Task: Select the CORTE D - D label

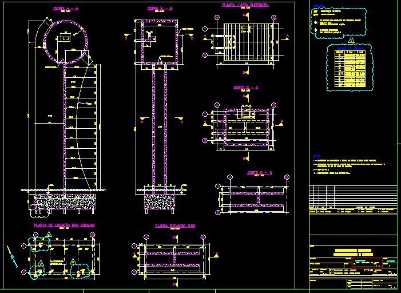Action: [259, 172]
